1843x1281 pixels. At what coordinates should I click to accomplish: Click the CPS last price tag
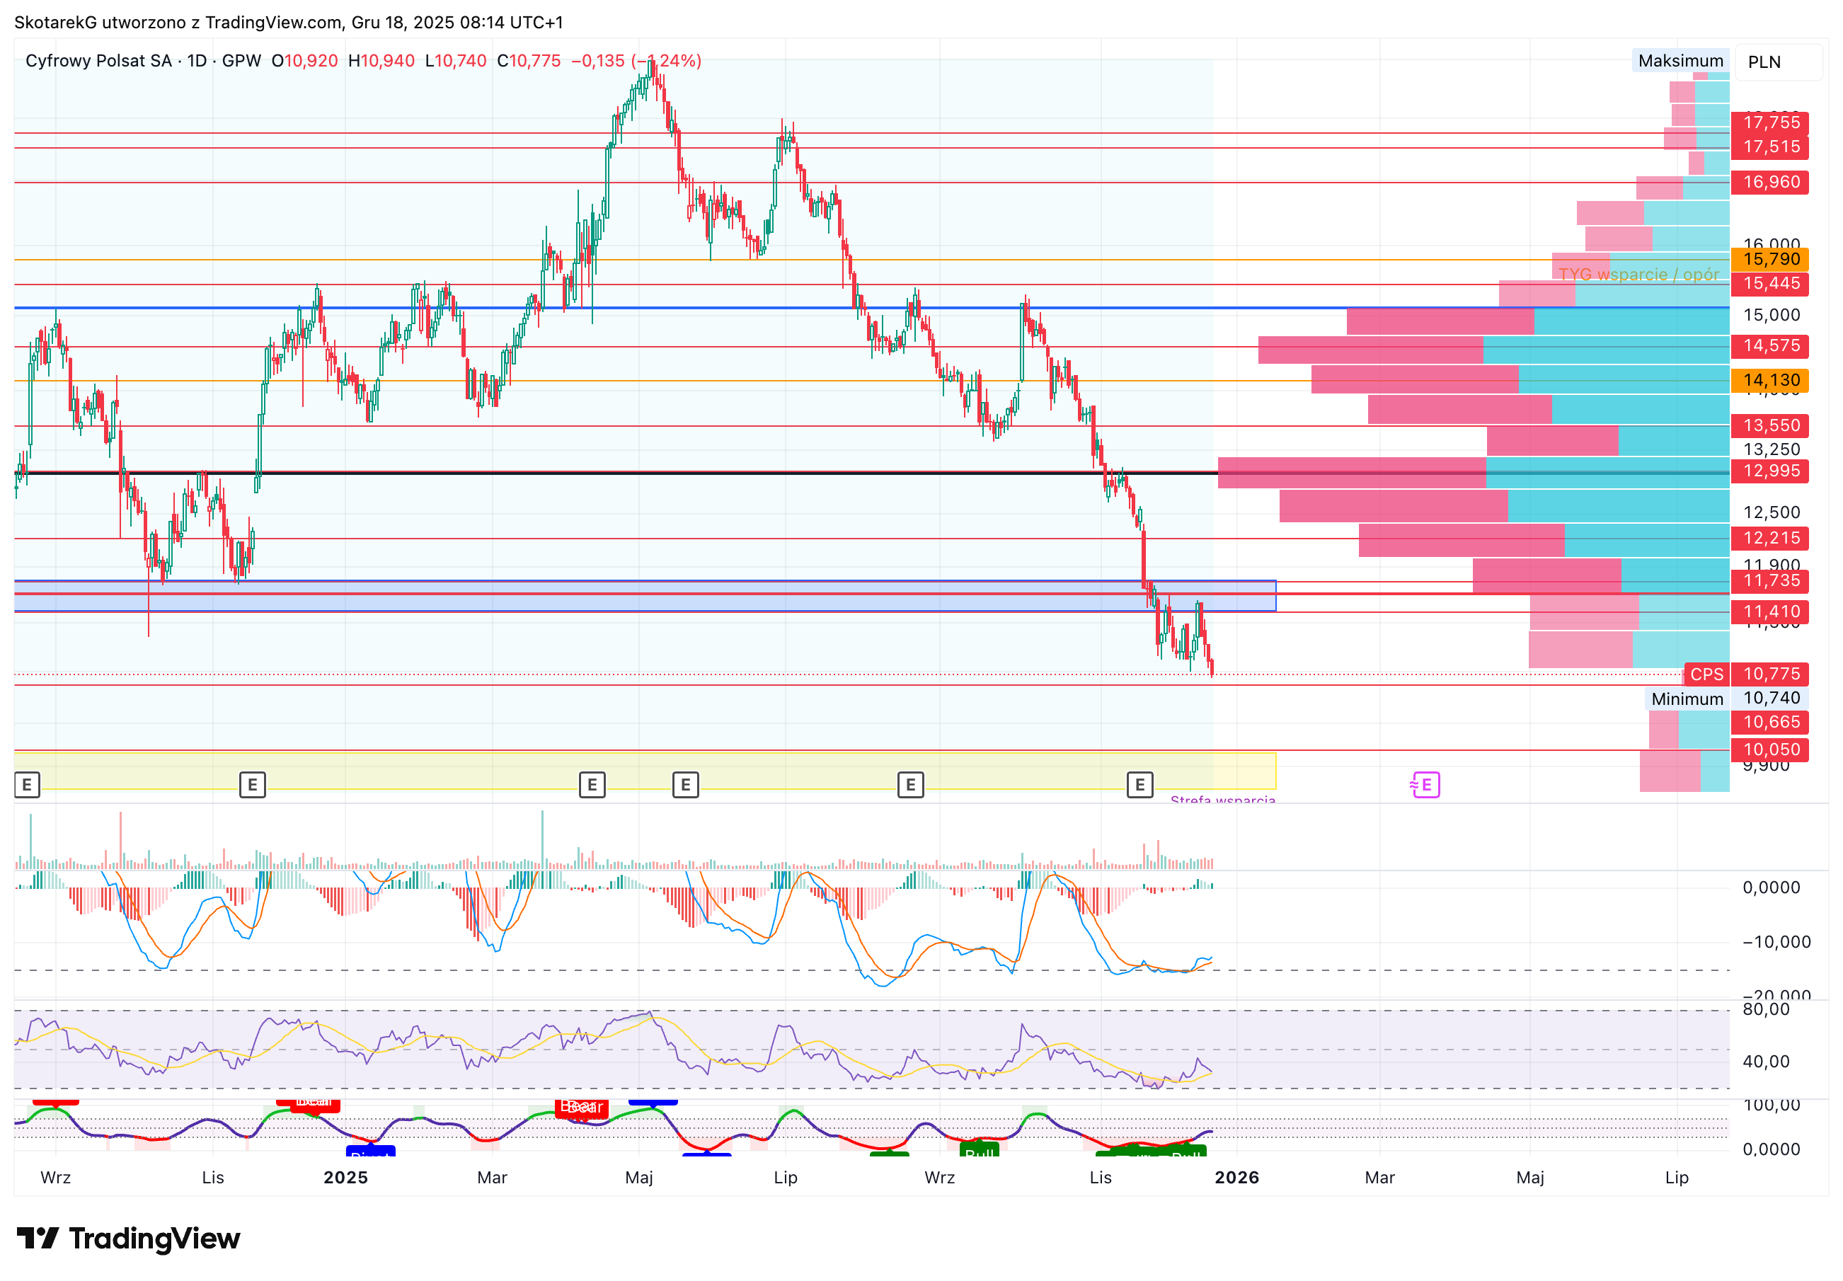[1706, 674]
